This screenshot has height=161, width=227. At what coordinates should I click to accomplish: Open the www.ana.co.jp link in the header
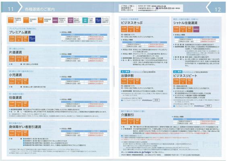click(x=159, y=6)
